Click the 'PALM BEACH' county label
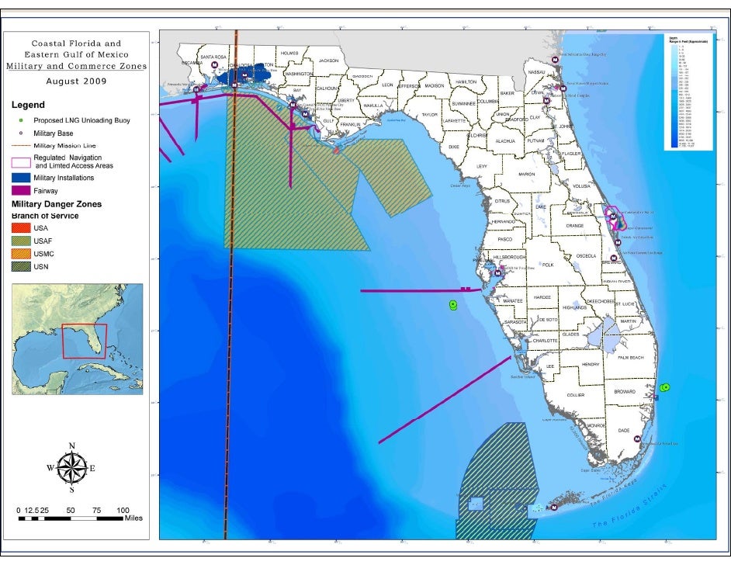Viewport: 731px width, 565px height. pyautogui.click(x=631, y=358)
